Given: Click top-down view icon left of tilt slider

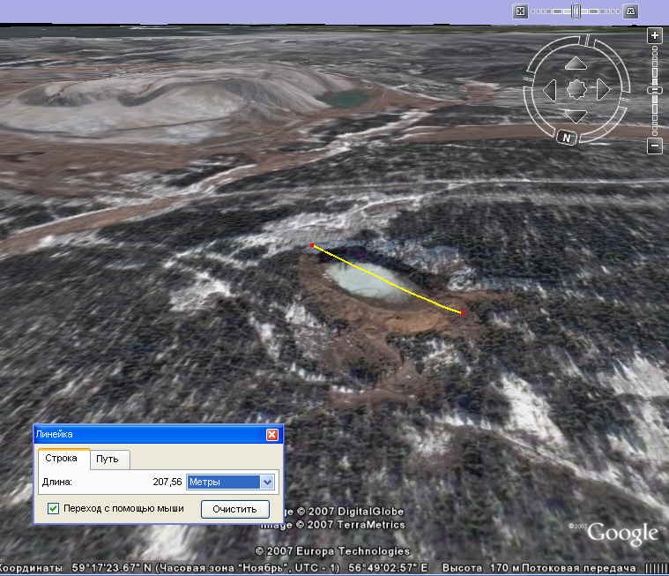Looking at the screenshot, I should (521, 11).
